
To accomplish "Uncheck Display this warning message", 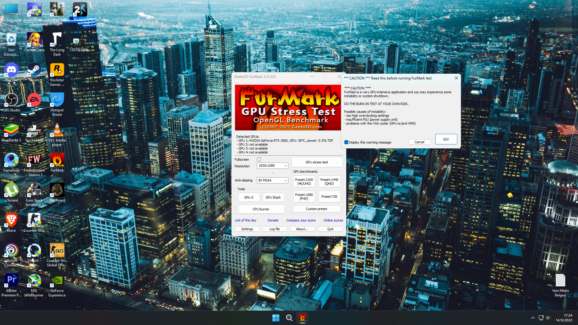I will tap(346, 142).
